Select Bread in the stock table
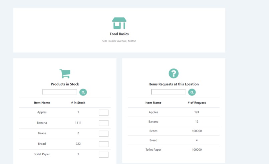Image resolution: width=269 pixels, height=164 pixels. pos(42,144)
